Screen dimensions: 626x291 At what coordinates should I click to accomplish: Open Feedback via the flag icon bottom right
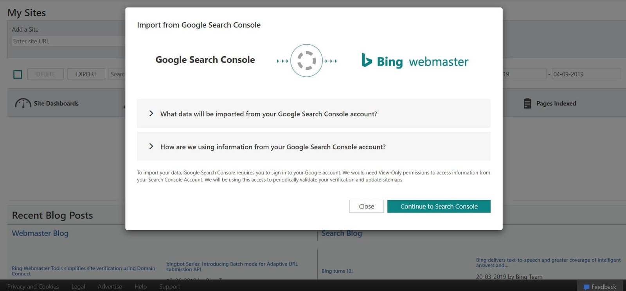pyautogui.click(x=586, y=287)
